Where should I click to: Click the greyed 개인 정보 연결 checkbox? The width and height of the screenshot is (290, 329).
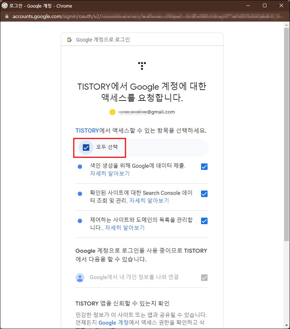204,278
